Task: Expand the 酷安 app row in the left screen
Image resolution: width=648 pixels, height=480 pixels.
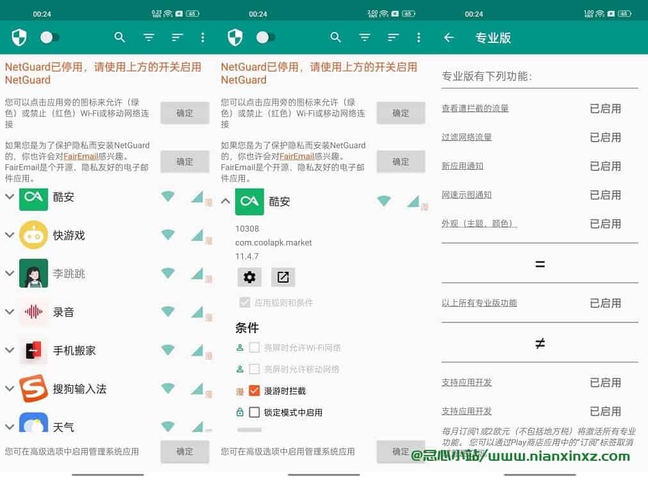Action: [x=10, y=197]
